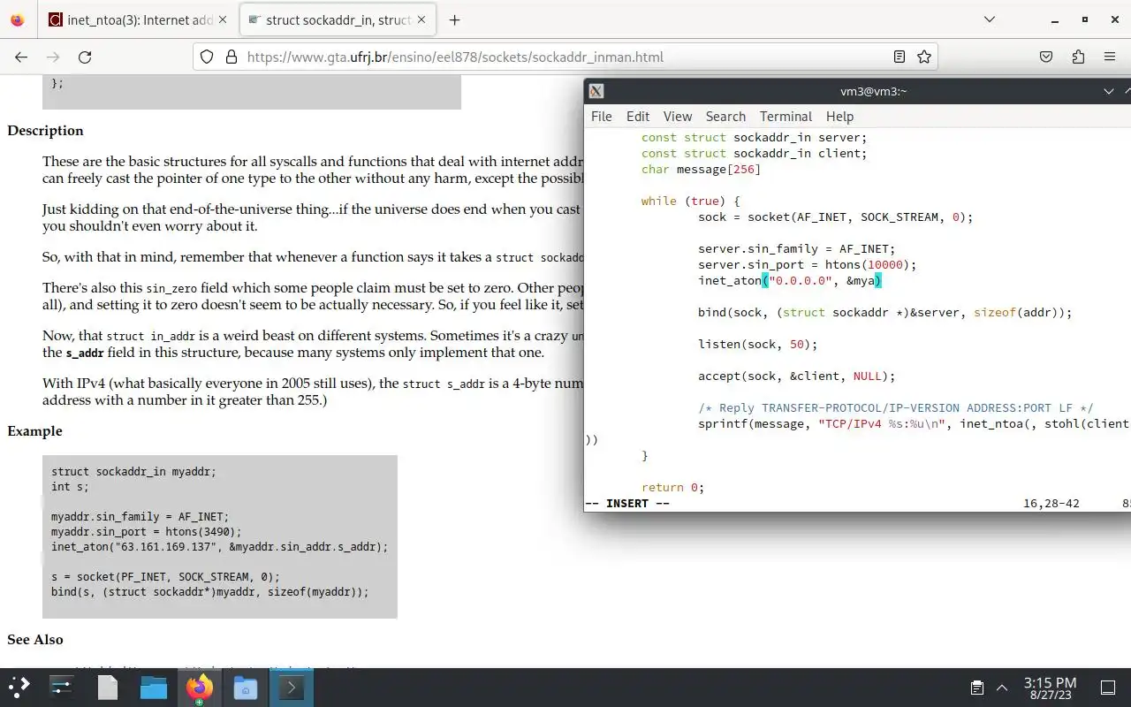Open the blank document app in taskbar

[x=108, y=688]
